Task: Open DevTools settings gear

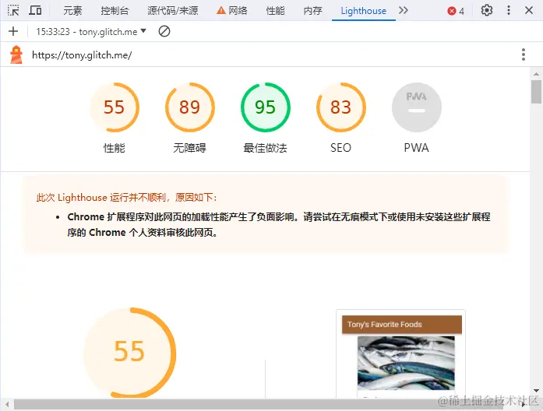Action: pos(487,10)
